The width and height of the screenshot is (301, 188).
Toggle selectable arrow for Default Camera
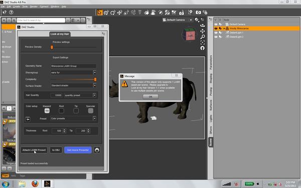[220, 25]
